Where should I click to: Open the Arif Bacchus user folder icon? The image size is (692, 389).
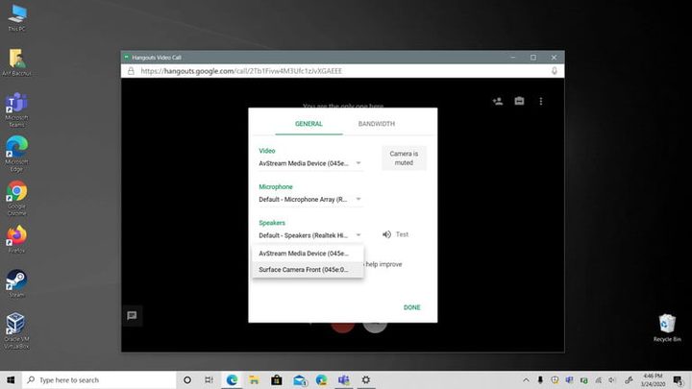tap(16, 62)
